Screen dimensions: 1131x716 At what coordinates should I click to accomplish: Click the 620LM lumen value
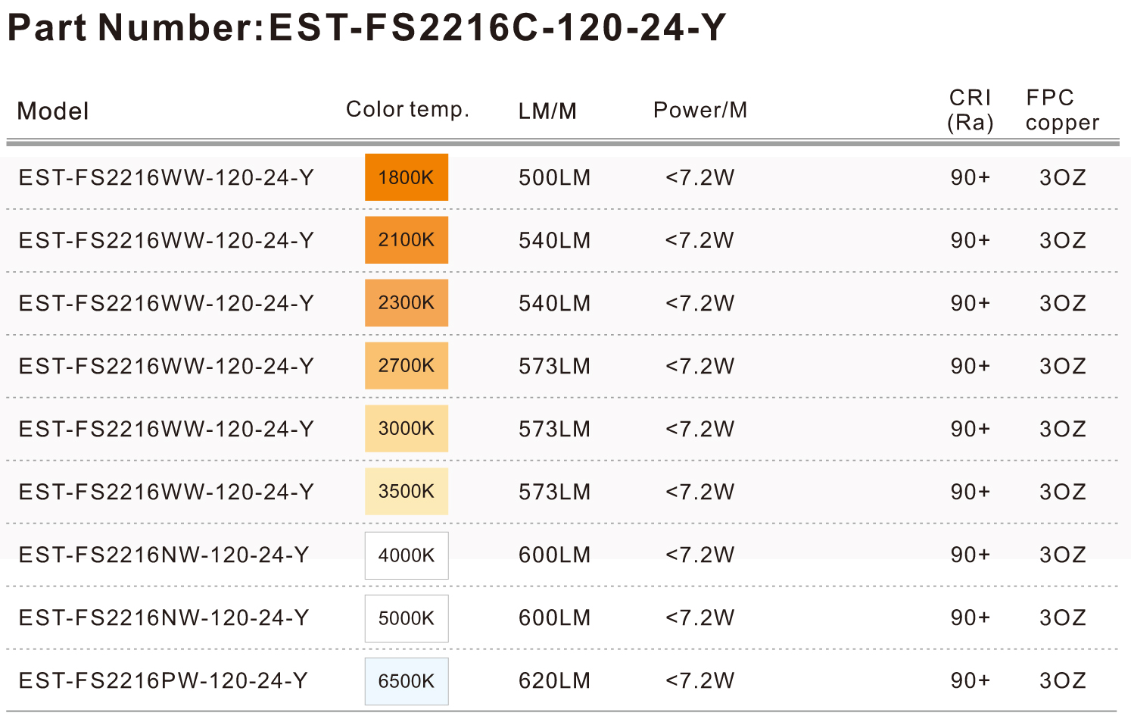[x=554, y=681]
